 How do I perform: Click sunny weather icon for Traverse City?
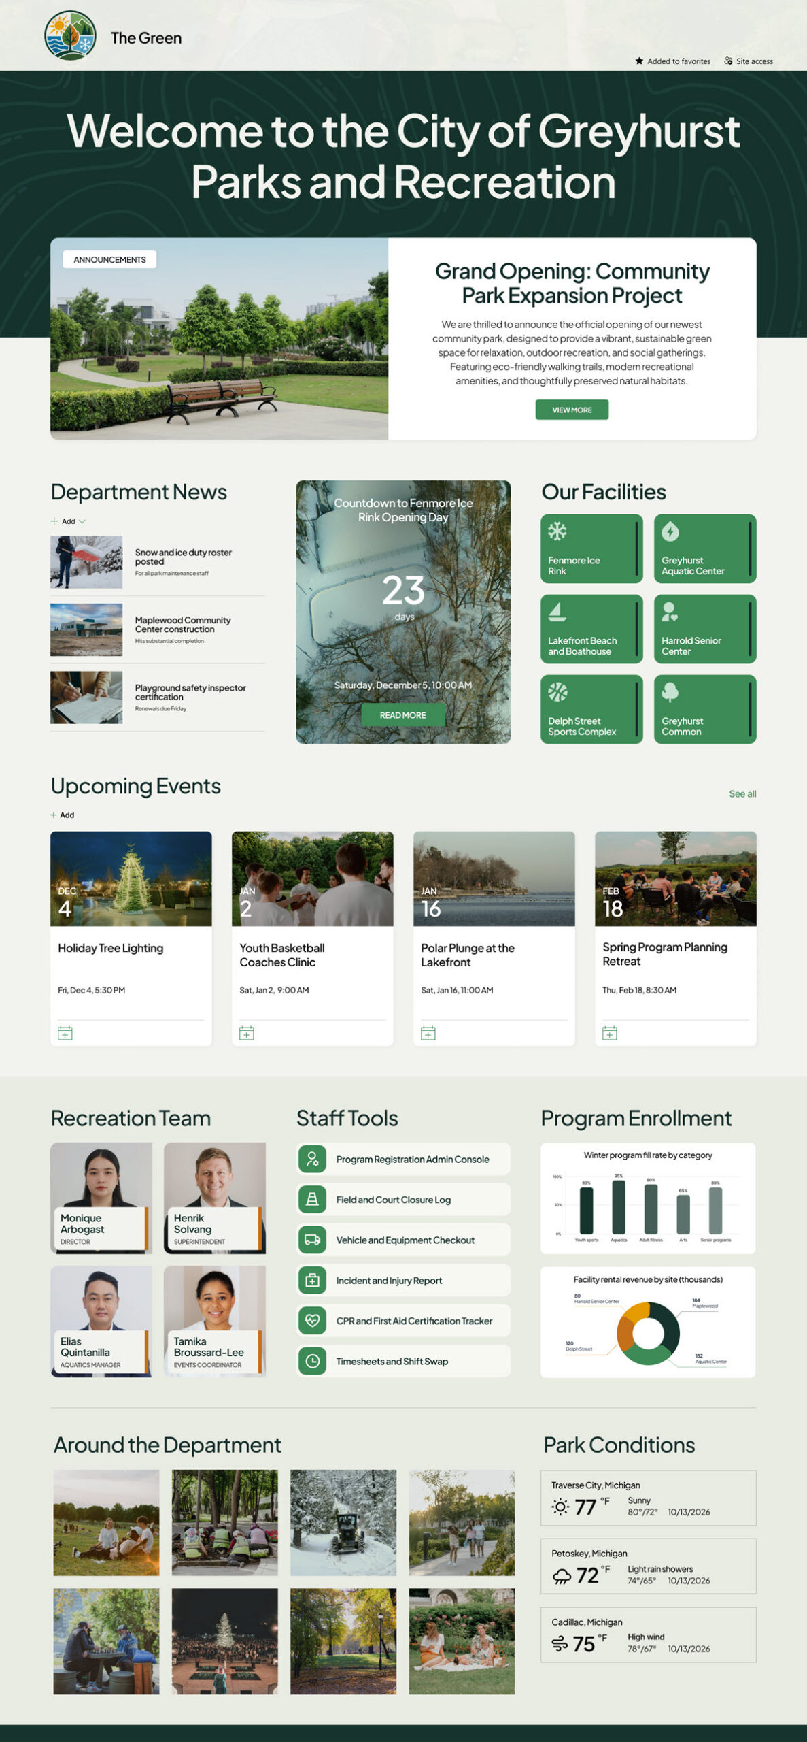[x=560, y=1507]
